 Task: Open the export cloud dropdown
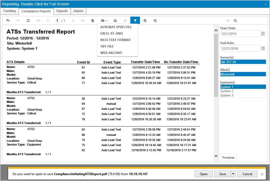point(104,21)
